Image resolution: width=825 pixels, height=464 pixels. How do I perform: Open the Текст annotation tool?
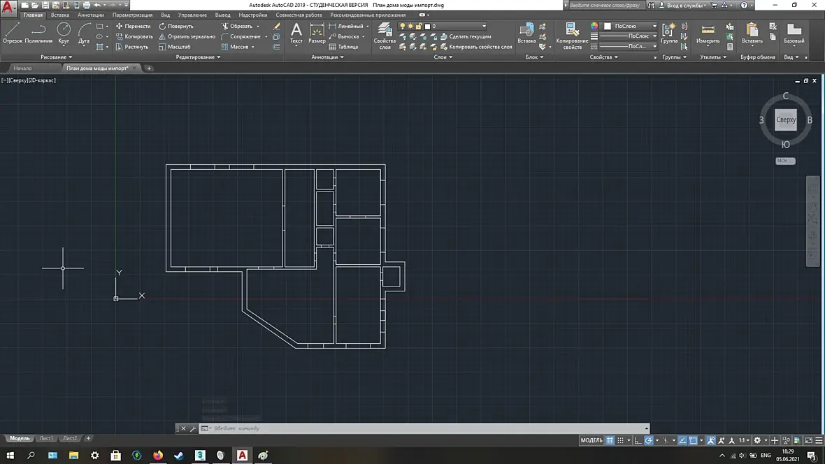[296, 33]
